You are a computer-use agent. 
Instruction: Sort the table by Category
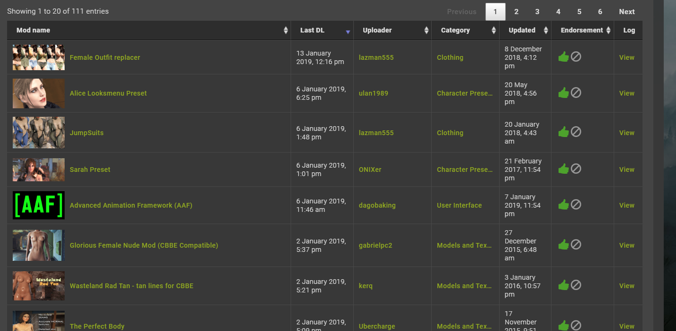(x=493, y=30)
